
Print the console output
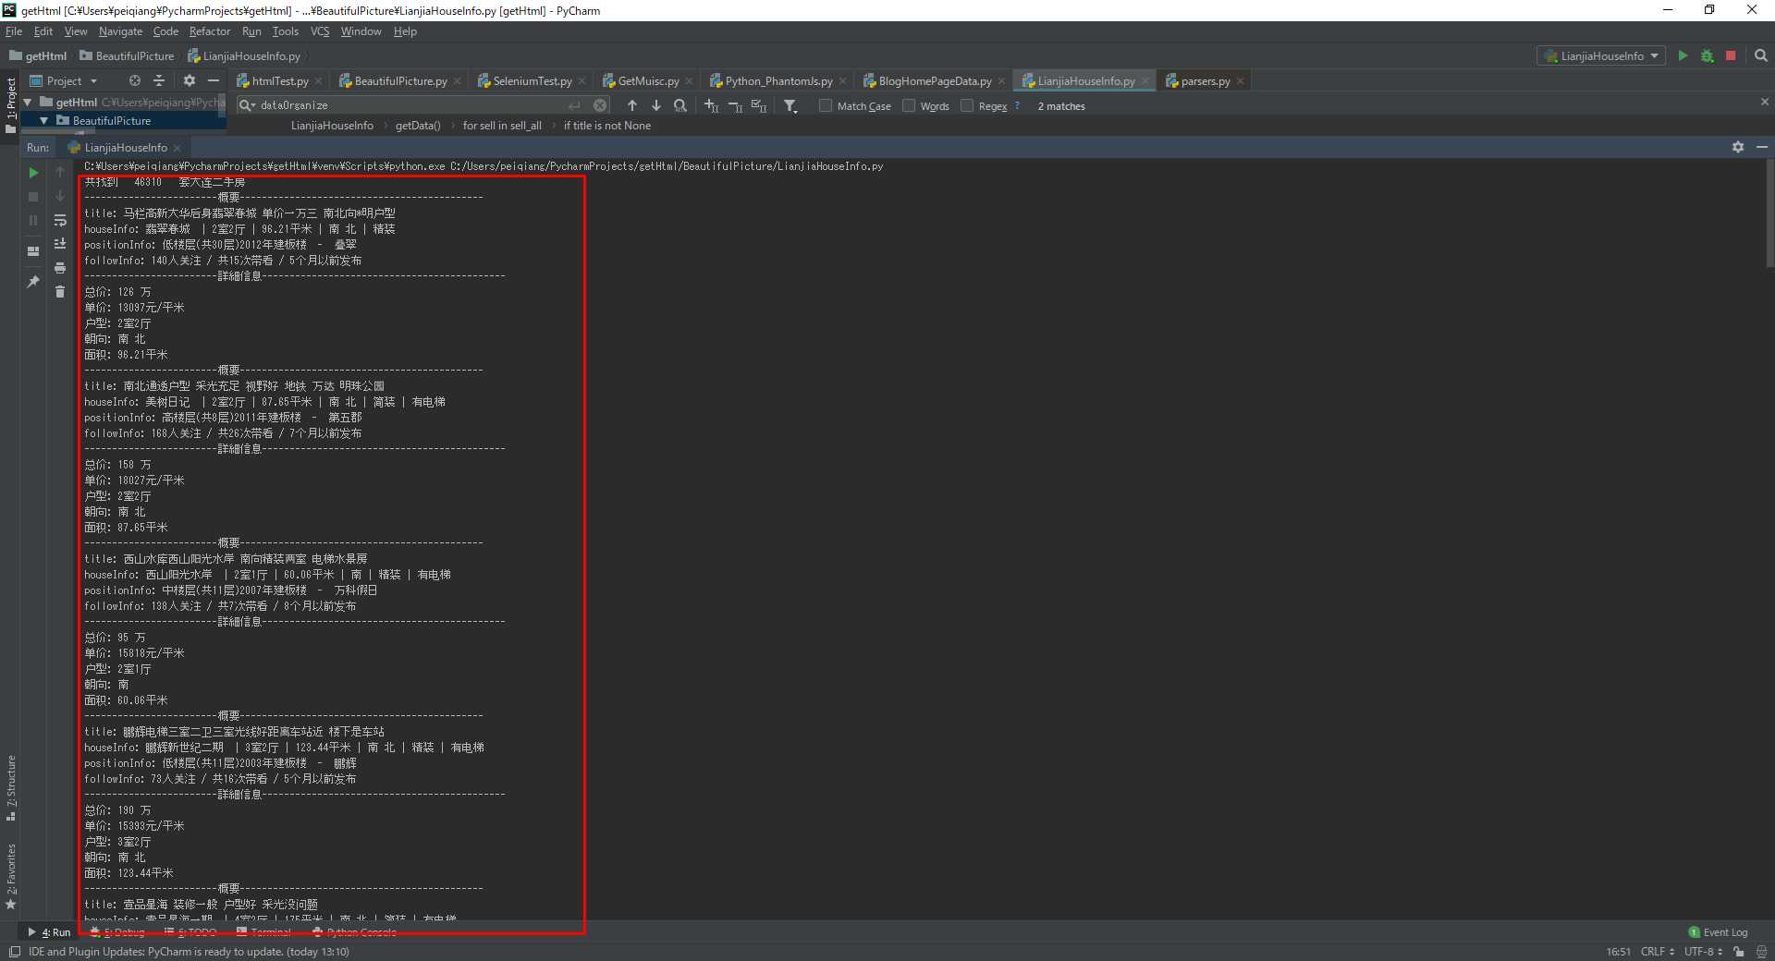click(x=60, y=268)
